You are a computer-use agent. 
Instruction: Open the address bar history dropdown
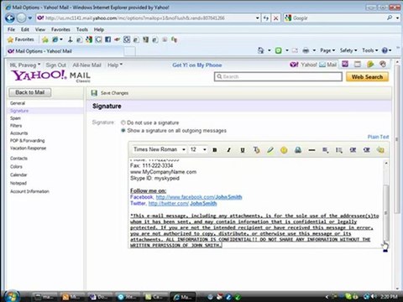258,18
